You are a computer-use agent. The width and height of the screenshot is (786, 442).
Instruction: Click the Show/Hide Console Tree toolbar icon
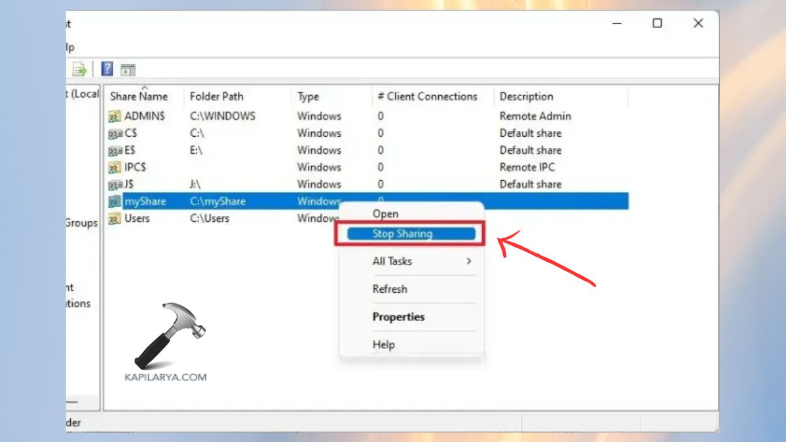click(128, 68)
